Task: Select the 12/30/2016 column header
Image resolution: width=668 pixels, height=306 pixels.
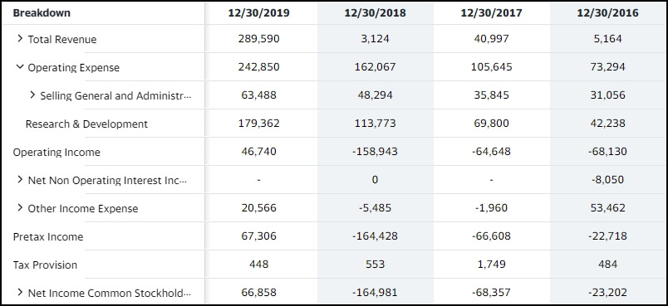Action: click(607, 13)
